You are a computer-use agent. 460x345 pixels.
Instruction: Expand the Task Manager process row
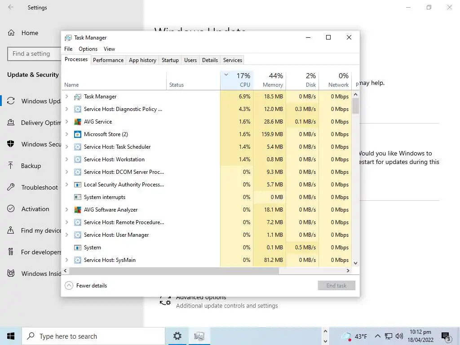(x=67, y=96)
